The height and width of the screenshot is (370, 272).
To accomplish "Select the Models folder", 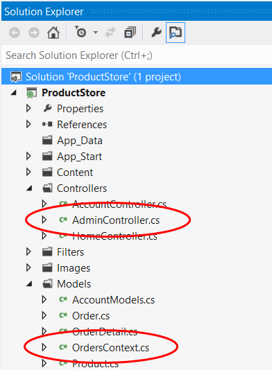I will (74, 284).
